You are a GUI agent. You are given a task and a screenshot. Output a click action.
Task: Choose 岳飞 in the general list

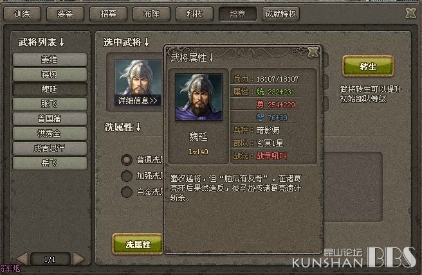click(x=50, y=163)
